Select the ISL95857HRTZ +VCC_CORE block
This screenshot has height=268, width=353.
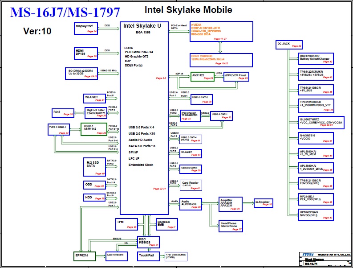(321, 123)
